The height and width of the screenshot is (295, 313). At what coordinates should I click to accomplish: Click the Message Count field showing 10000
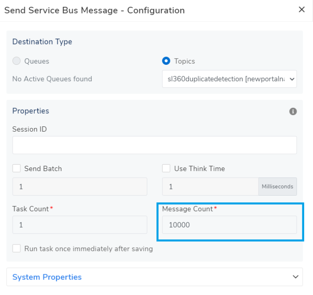click(229, 225)
